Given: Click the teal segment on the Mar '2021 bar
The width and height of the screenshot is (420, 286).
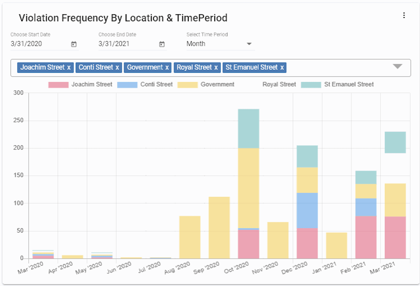Looking at the screenshot, I should point(395,141).
